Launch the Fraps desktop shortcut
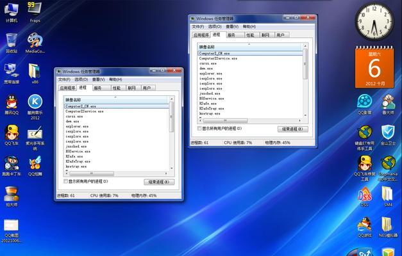402x256 pixels. pos(35,12)
